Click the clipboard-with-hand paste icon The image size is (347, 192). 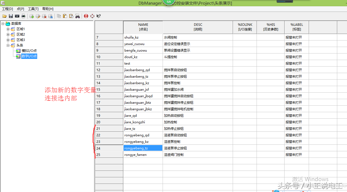[x=71, y=16]
